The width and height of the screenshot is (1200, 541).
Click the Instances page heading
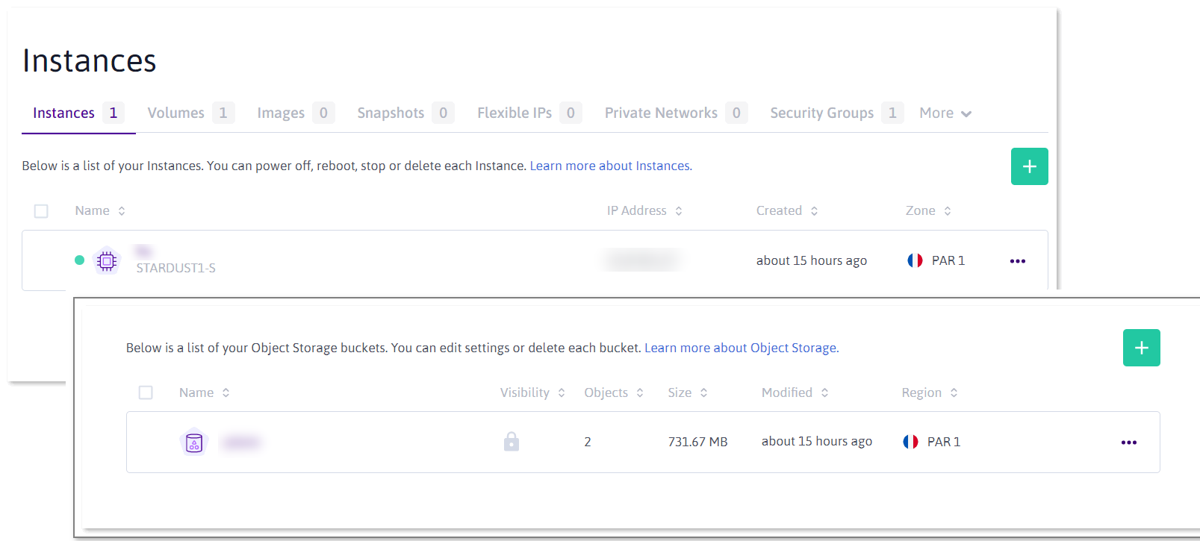[90, 60]
